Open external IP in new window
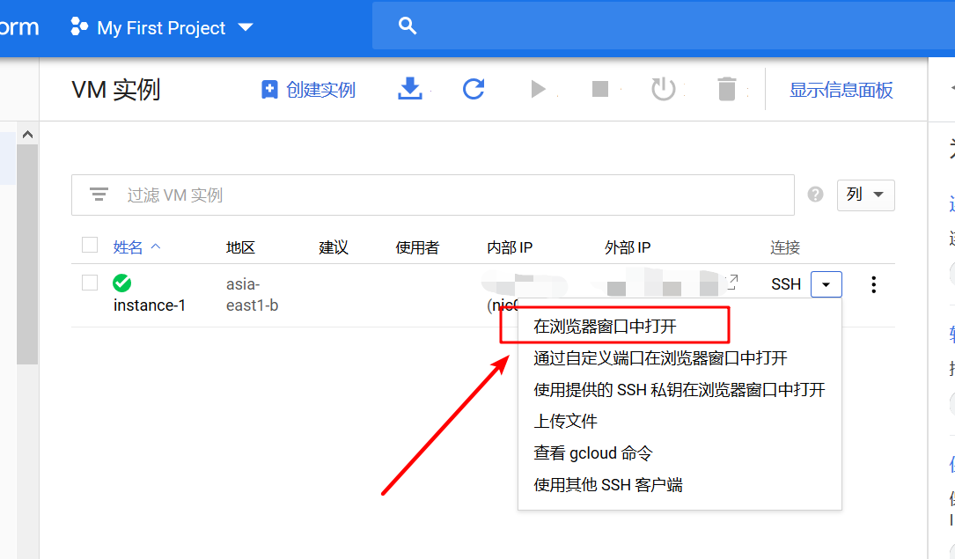The height and width of the screenshot is (559, 955). click(x=731, y=280)
